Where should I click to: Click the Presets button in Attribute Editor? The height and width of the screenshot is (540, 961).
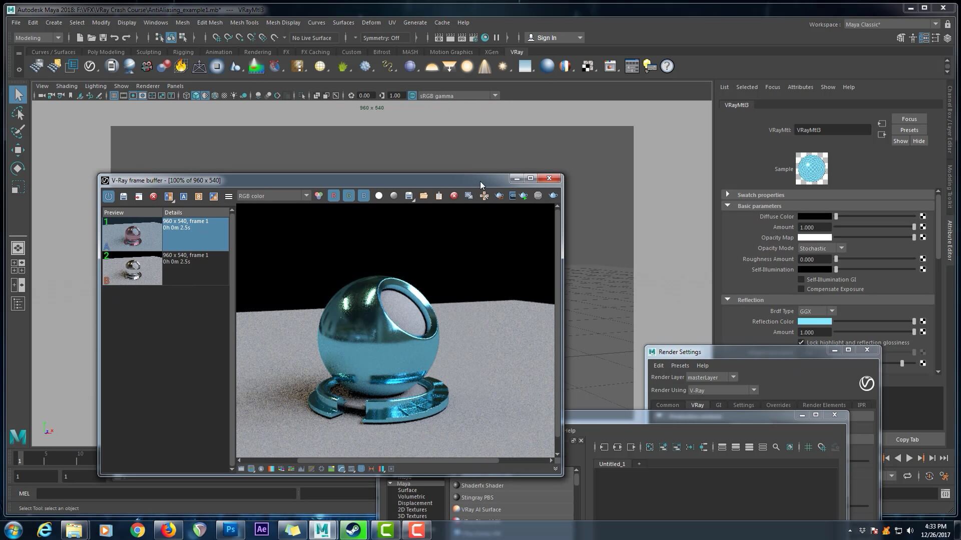(x=909, y=130)
